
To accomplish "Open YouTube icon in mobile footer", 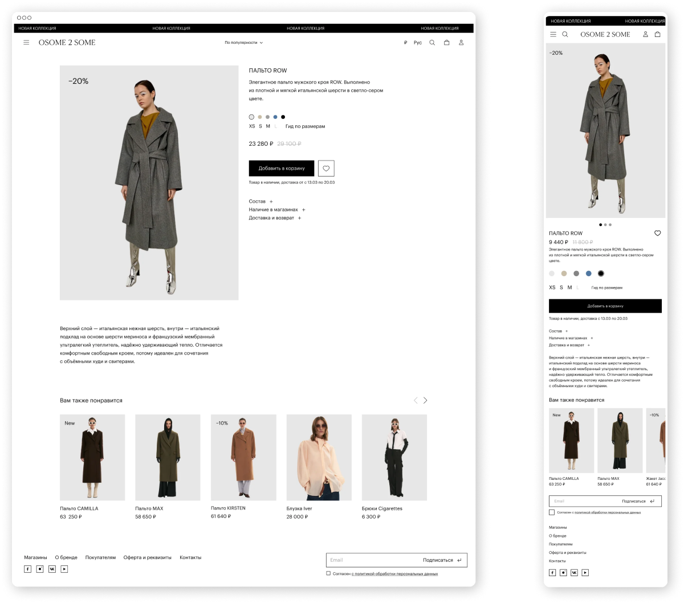I will click(x=585, y=573).
